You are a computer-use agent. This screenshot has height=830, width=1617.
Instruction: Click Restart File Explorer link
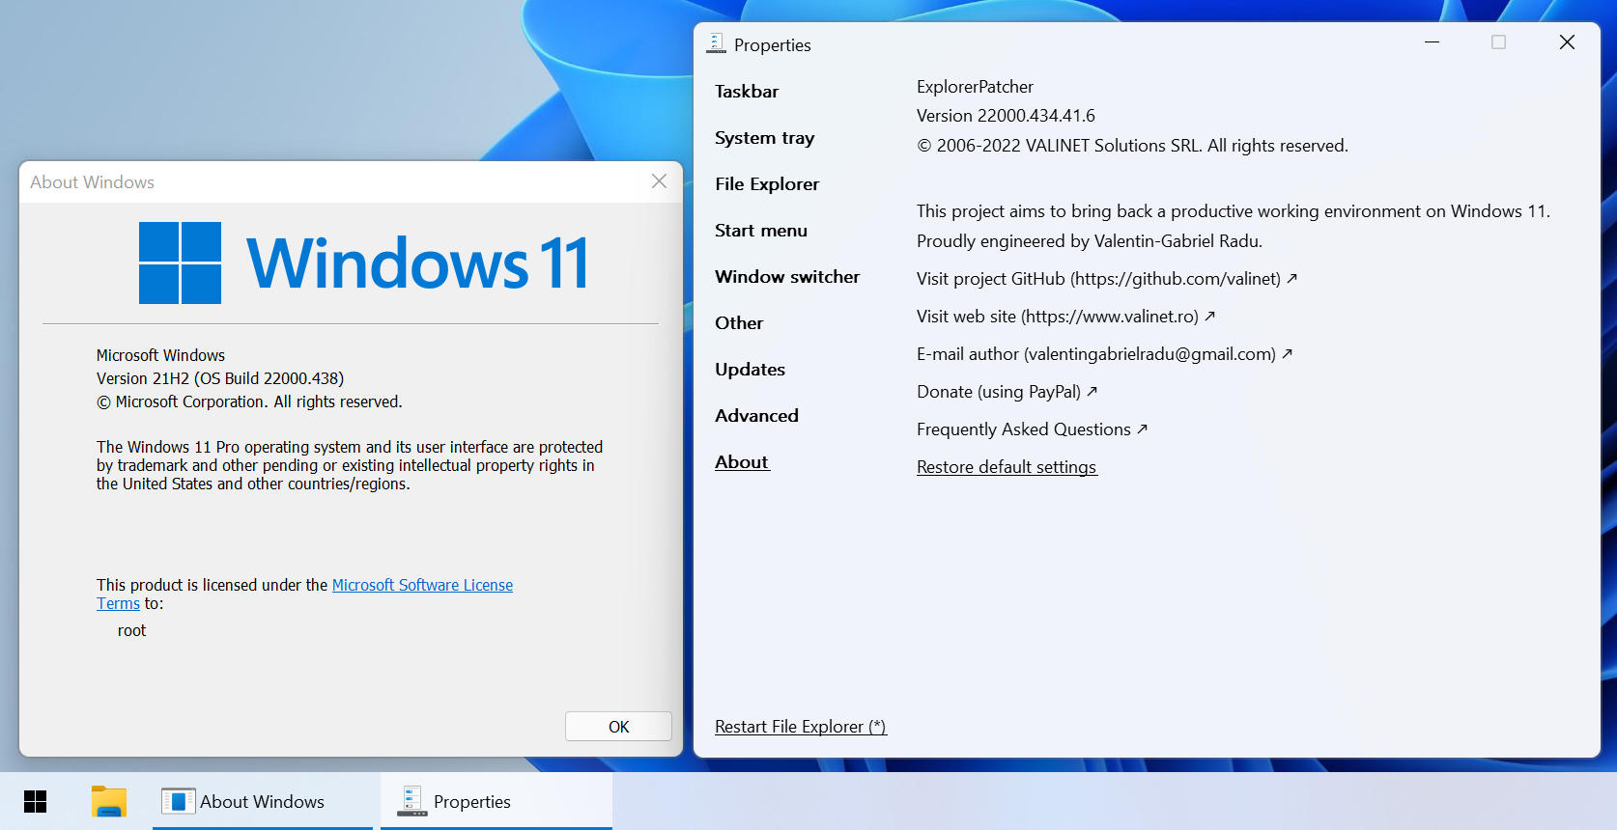[801, 727]
